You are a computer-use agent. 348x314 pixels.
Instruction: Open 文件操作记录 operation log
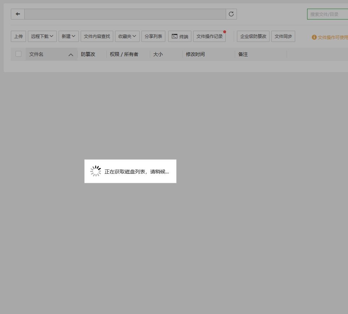coord(209,36)
